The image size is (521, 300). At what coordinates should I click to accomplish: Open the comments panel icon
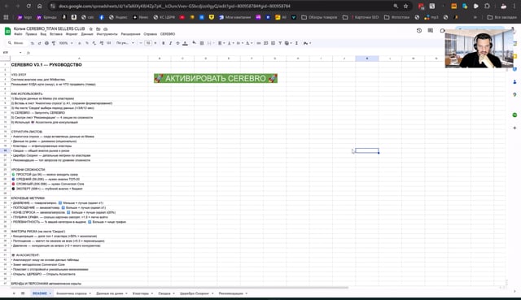click(x=431, y=31)
